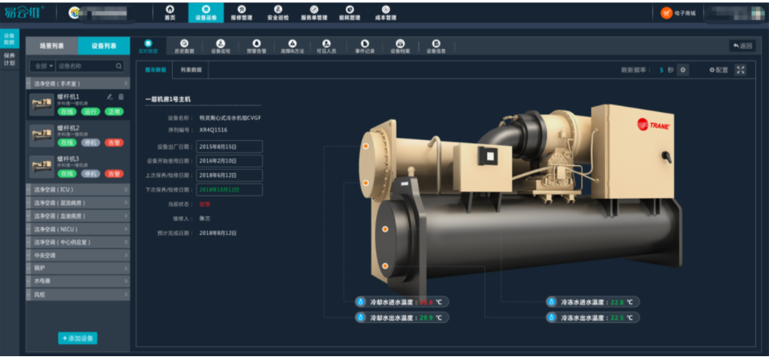Expand 洁净空调（层流病房）group
This screenshot has height=357, width=769.
(x=78, y=202)
